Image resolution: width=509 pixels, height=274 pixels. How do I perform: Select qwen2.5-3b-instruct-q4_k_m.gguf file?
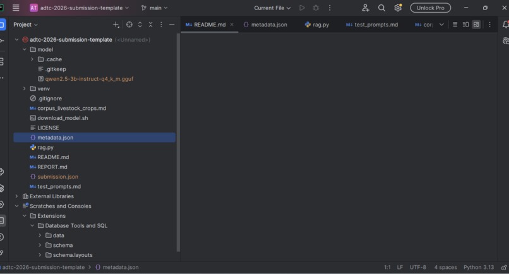(x=86, y=78)
